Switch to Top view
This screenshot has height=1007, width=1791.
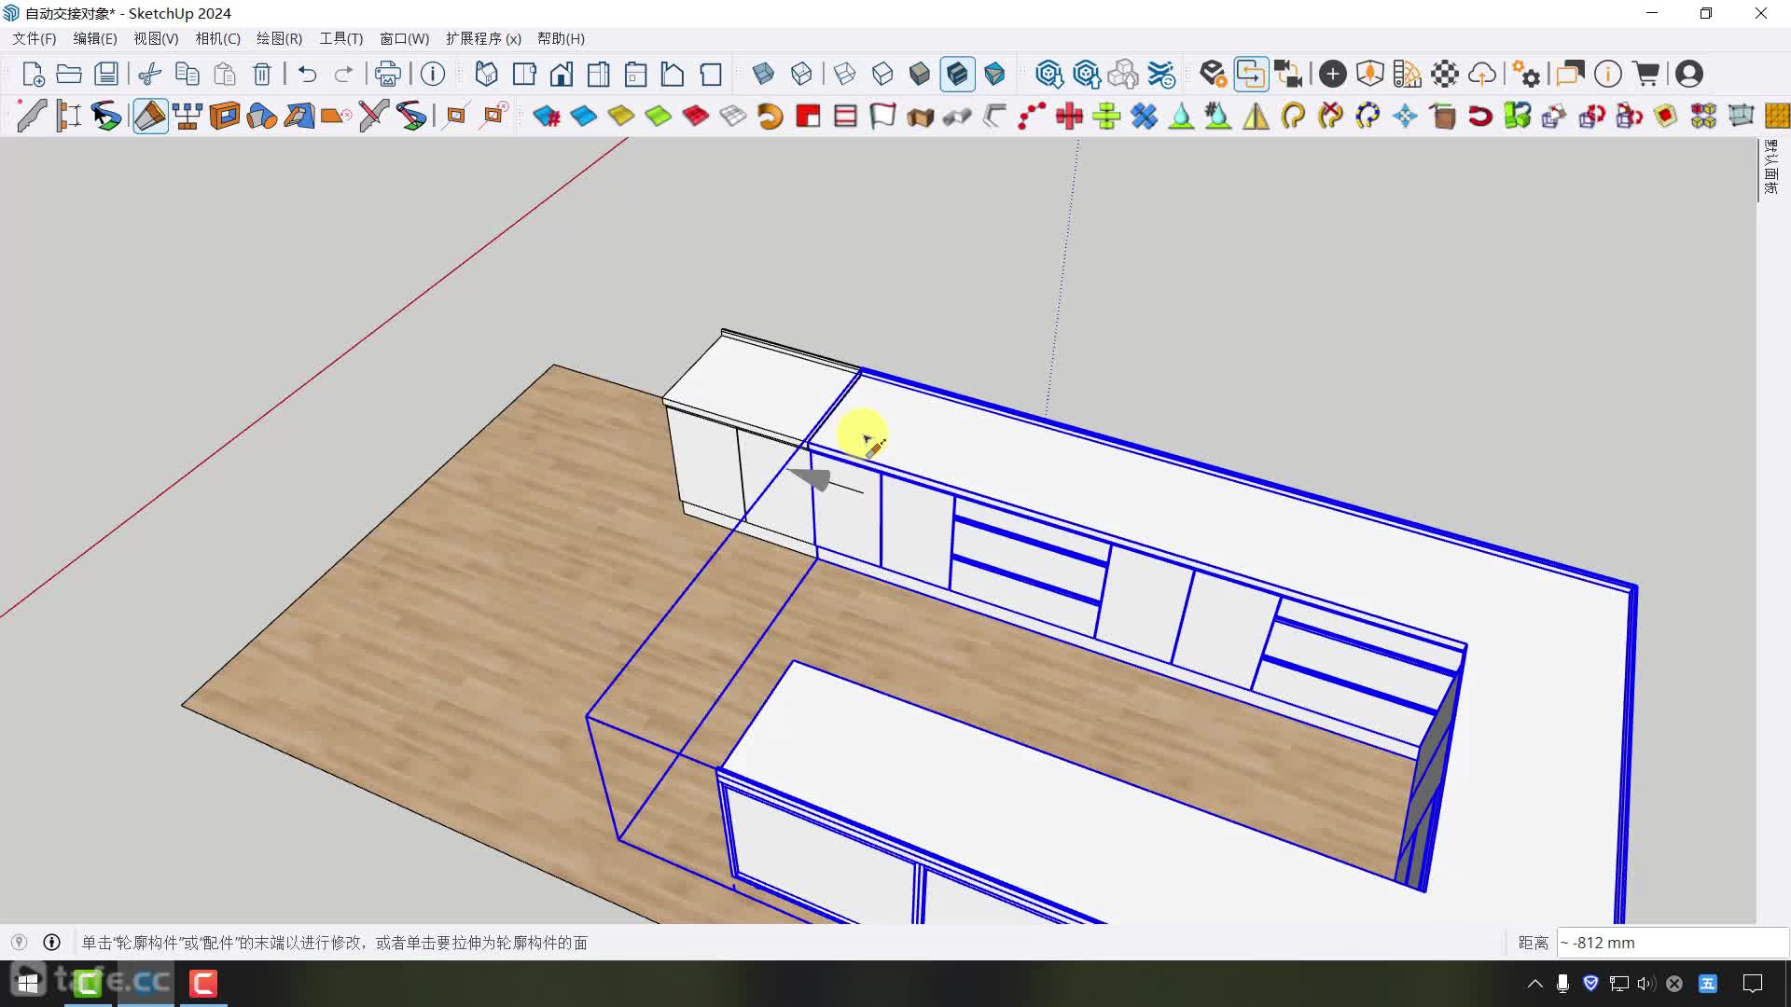[x=524, y=74]
